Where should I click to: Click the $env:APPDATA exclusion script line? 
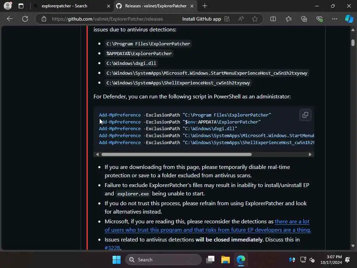click(180, 122)
